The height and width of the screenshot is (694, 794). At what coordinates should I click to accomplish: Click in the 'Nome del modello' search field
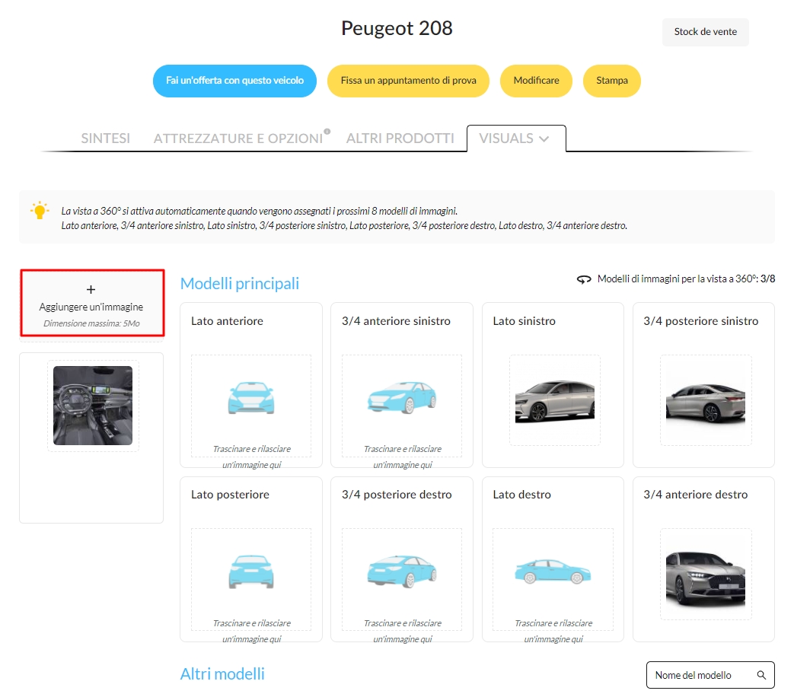[710, 675]
